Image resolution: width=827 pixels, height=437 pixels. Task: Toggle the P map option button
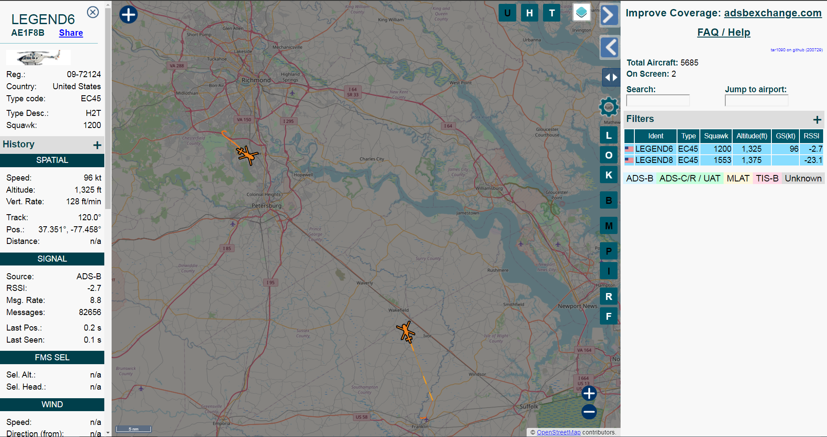click(x=609, y=251)
